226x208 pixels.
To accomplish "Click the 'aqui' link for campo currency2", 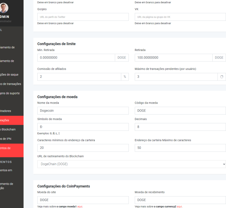I will pyautogui.click(x=179, y=206).
